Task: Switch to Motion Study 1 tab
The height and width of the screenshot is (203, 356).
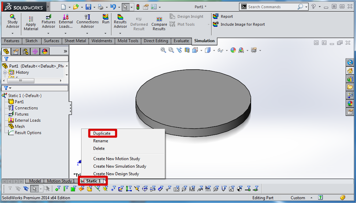Action: point(61,181)
